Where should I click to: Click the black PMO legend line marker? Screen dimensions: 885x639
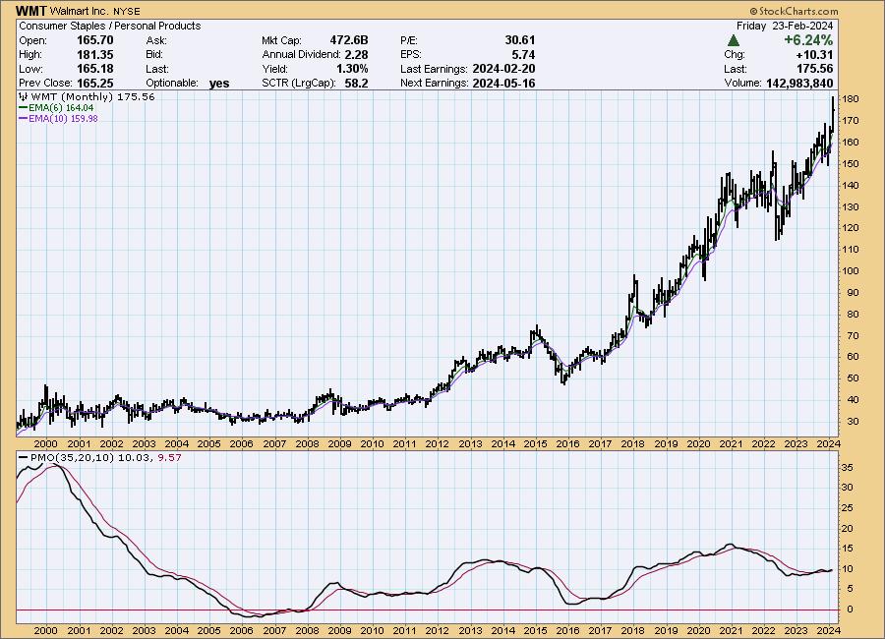pyautogui.click(x=24, y=457)
